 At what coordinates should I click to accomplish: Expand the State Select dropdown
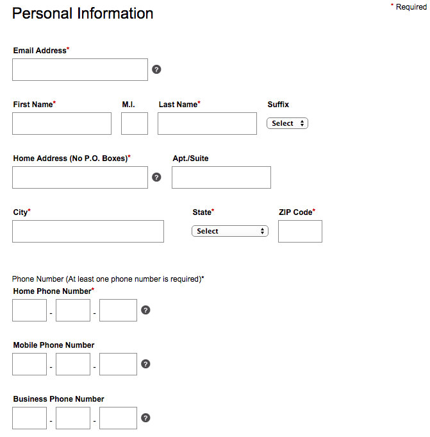tap(230, 231)
